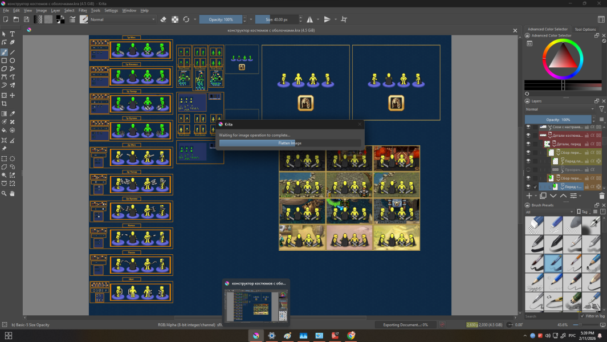Toggle eraser mode in the toolbar

point(164,19)
